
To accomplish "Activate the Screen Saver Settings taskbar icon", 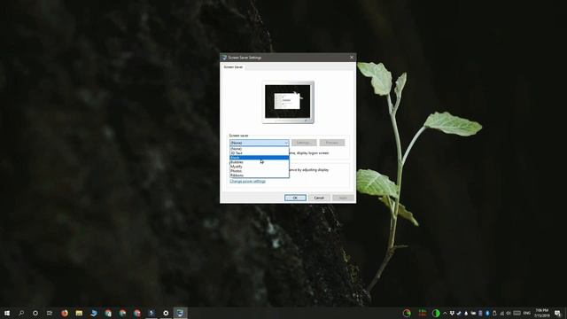I will point(180,313).
